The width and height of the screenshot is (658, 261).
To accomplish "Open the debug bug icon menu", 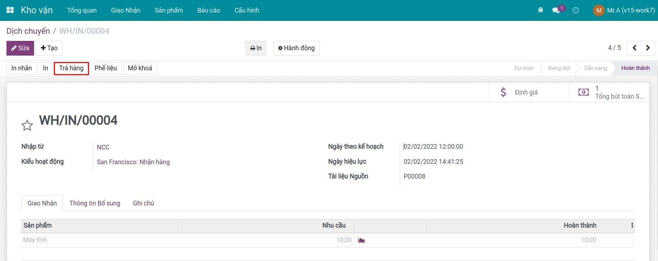I will [x=541, y=10].
